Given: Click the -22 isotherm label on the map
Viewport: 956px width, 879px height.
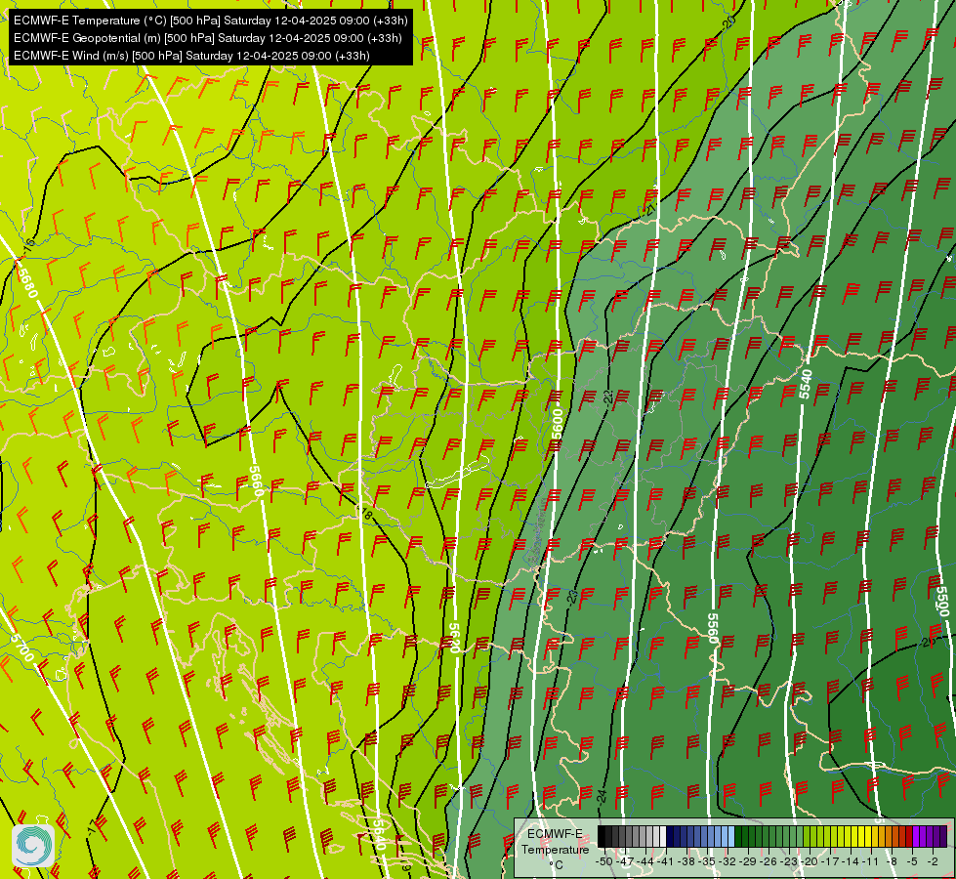Looking at the screenshot, I should tap(607, 398).
